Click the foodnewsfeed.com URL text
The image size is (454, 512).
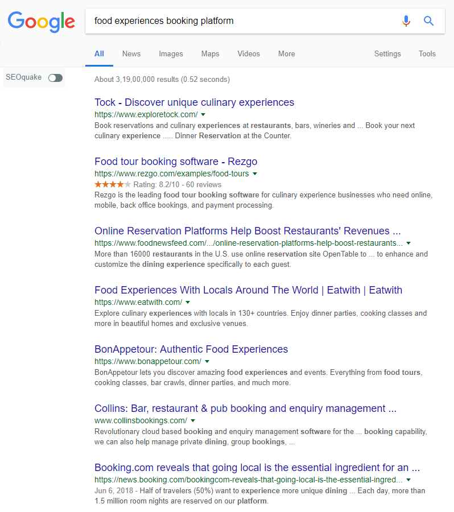(249, 243)
